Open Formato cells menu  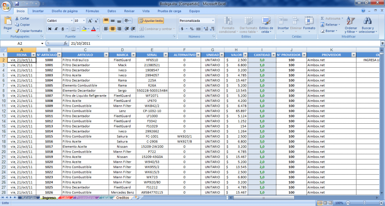[x=309, y=25]
